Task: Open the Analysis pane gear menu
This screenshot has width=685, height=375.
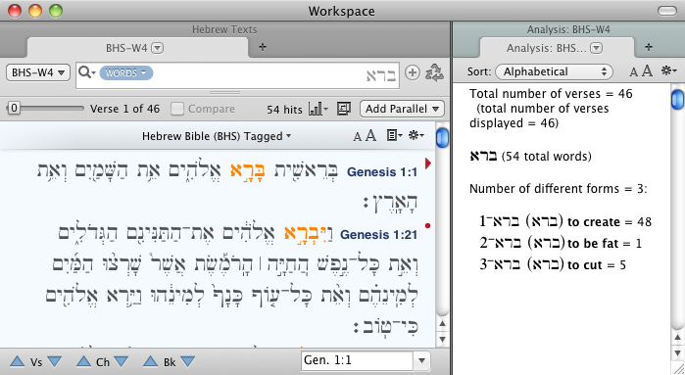Action: tap(669, 70)
